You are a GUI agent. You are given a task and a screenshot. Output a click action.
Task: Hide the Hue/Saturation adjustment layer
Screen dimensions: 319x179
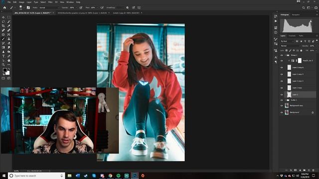(282, 61)
